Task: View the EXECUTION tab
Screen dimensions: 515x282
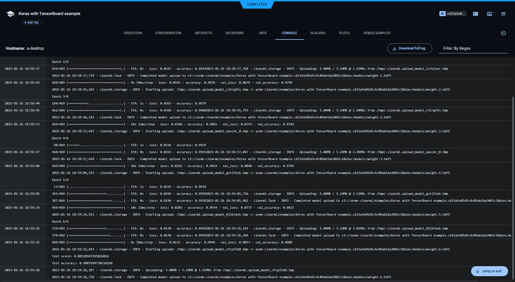Action: tap(133, 33)
